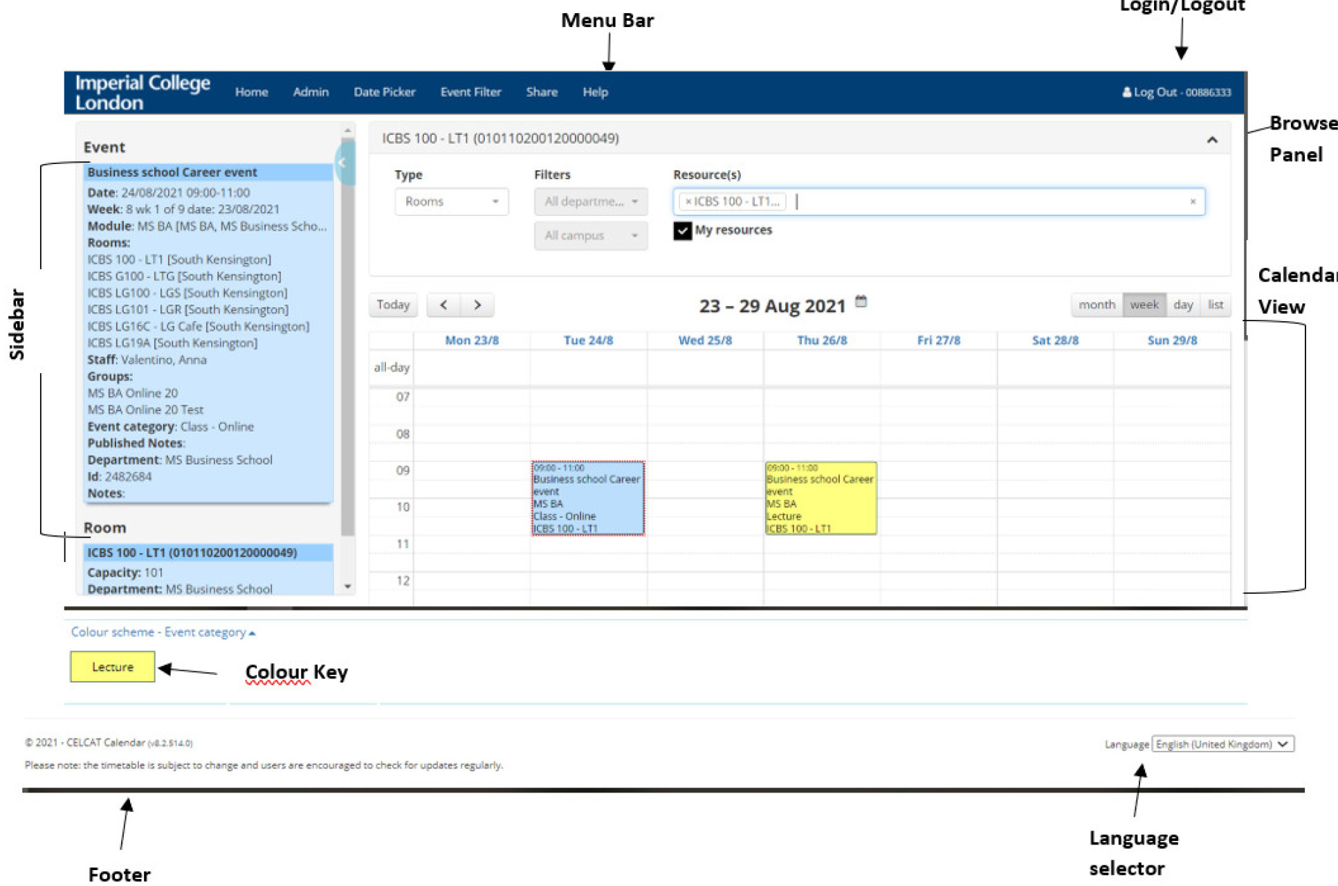Screen dimensions: 1338x886
Task: Open the Type dropdown set to Rooms
Action: [451, 201]
